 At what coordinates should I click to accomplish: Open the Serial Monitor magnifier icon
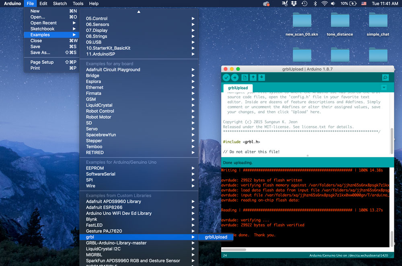[385, 77]
